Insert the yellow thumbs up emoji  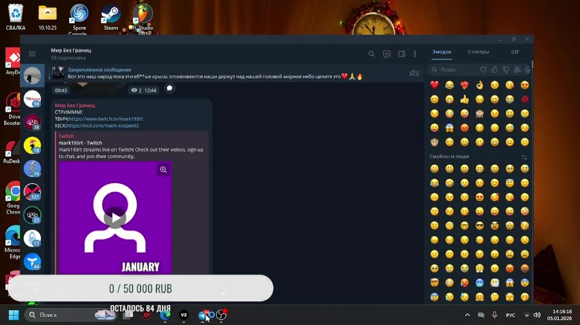click(464, 99)
